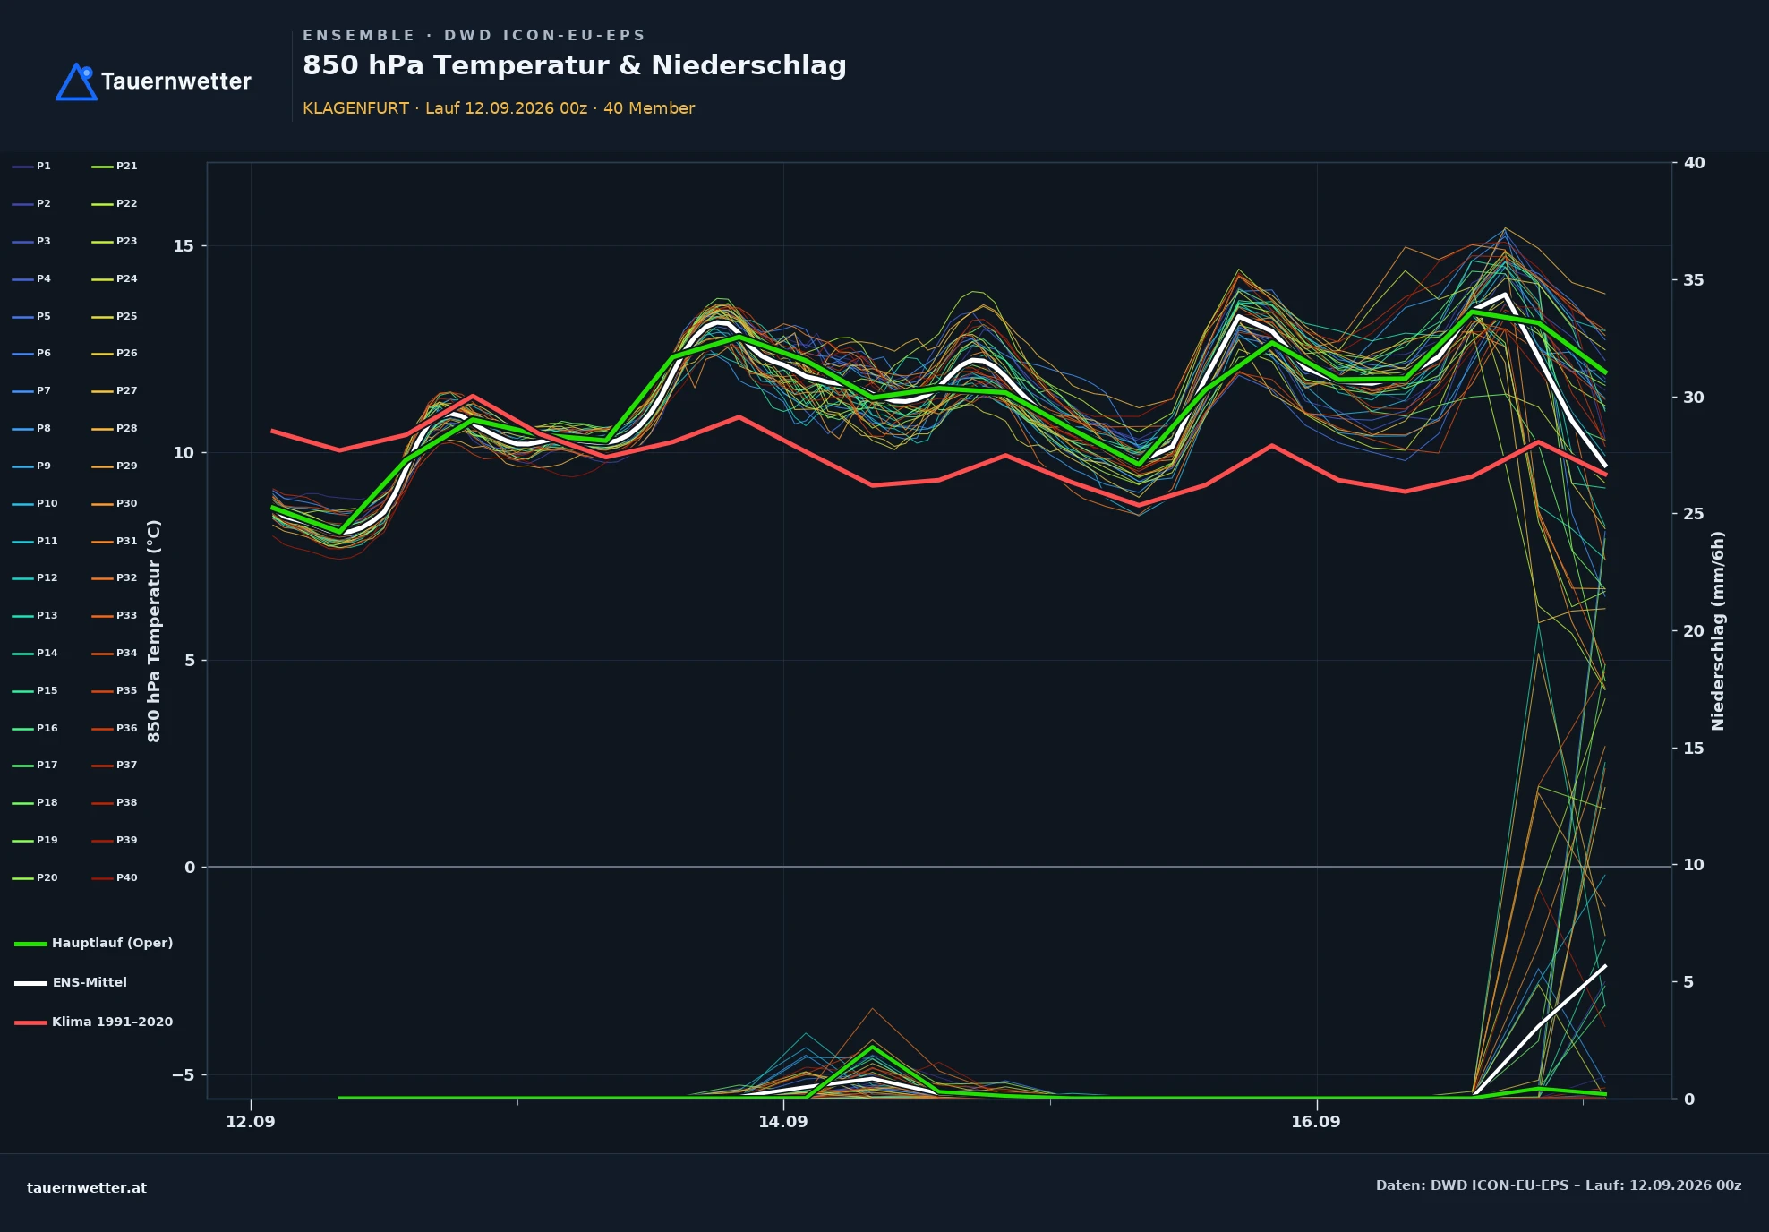Viewport: 1769px width, 1232px height.
Task: Click the 12.09 date axis label
Action: pos(251,1122)
